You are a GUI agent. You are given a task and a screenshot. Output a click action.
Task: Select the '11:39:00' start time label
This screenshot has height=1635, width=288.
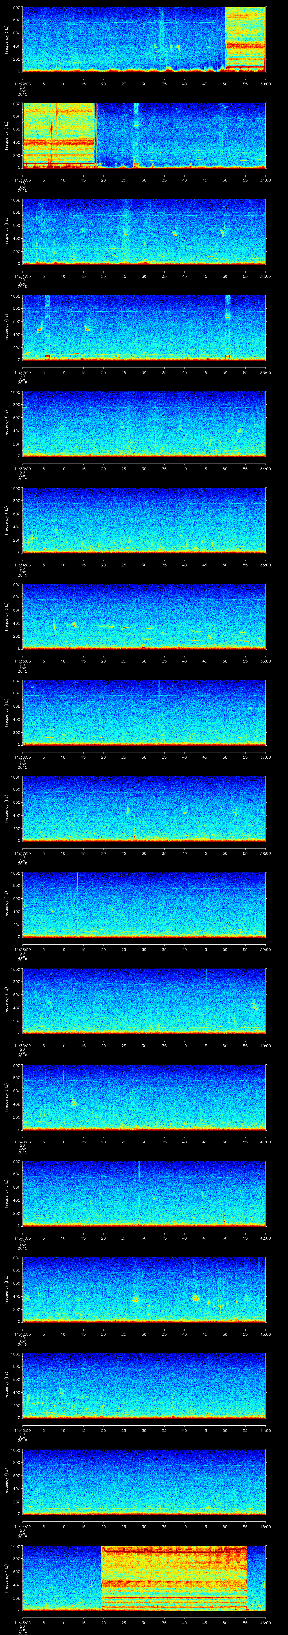(x=22, y=1045)
